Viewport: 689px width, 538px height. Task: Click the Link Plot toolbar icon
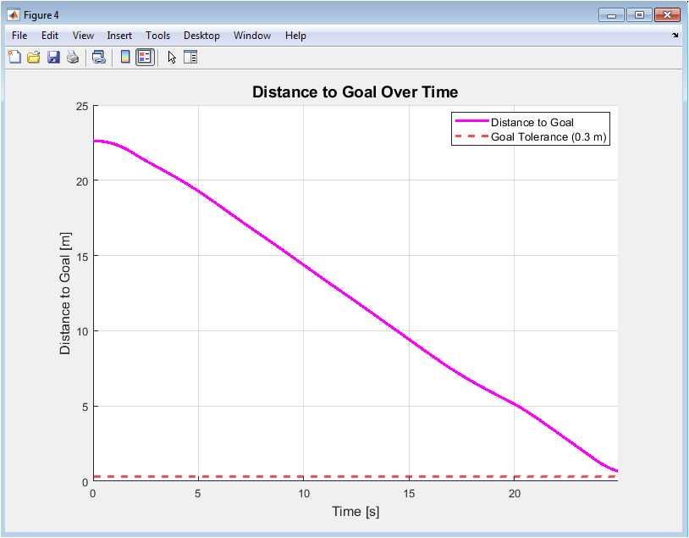[x=99, y=58]
